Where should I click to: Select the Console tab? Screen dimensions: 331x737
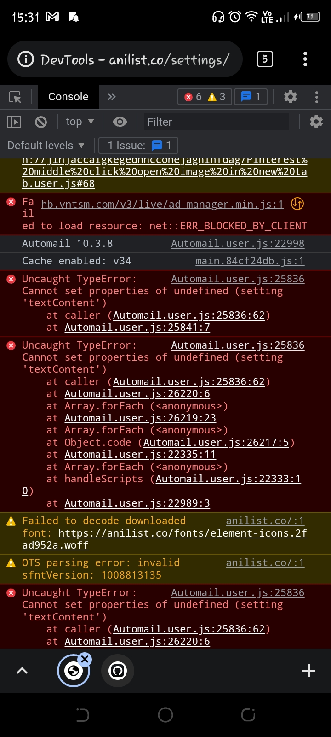(x=68, y=96)
